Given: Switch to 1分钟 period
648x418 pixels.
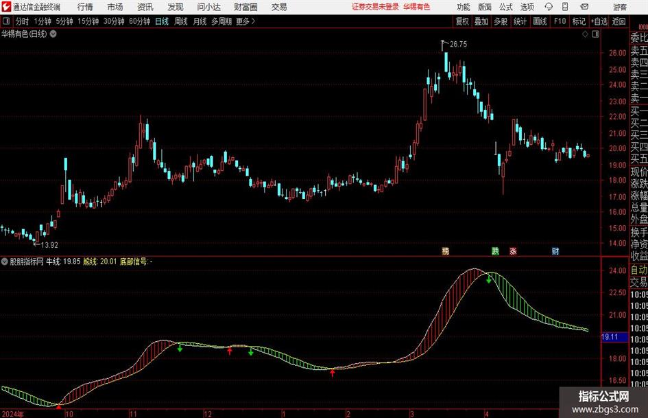Looking at the screenshot, I should click(42, 21).
